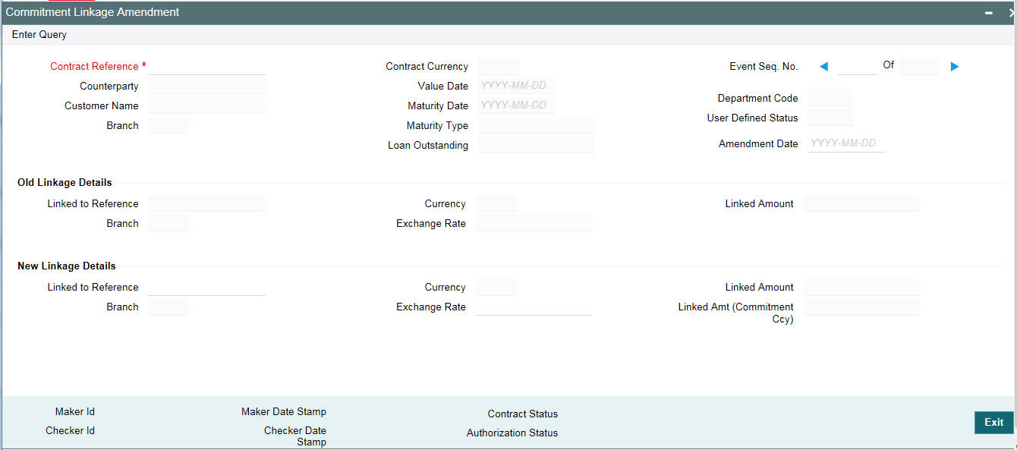Select the Maturity Type field
Viewport: 1017px width, 450px height.
(x=537, y=126)
